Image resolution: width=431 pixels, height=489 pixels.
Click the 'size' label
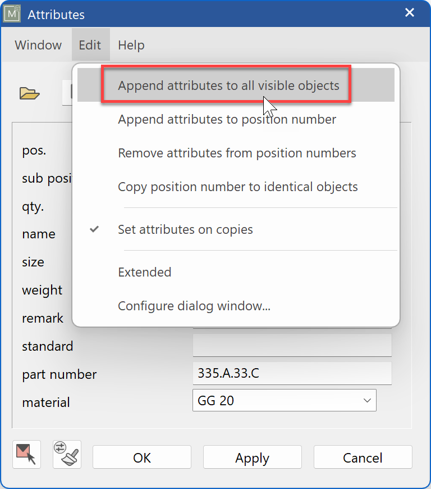tap(33, 262)
